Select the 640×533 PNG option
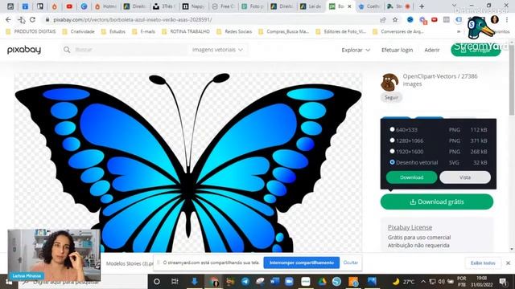515x289 pixels. tap(392, 129)
